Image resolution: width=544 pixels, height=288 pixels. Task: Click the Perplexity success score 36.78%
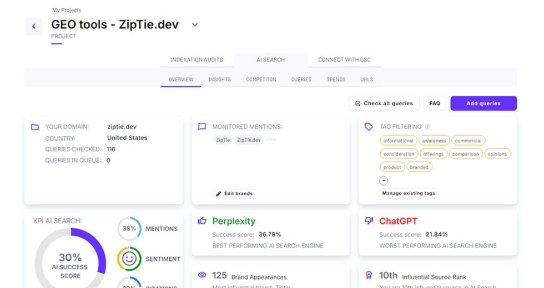270,234
